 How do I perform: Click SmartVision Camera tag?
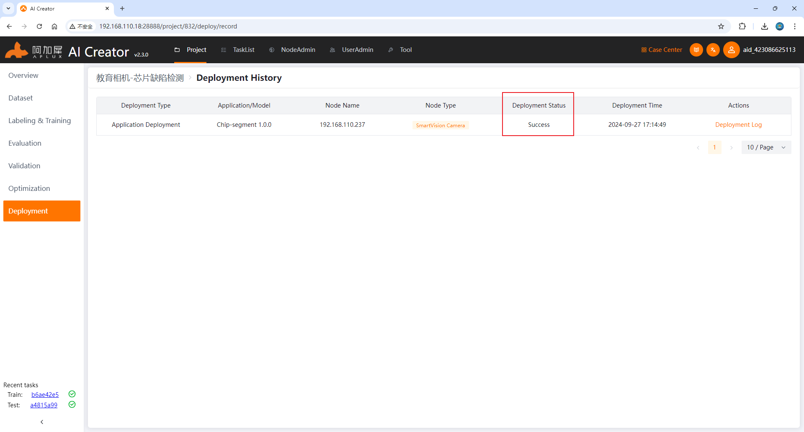point(441,125)
